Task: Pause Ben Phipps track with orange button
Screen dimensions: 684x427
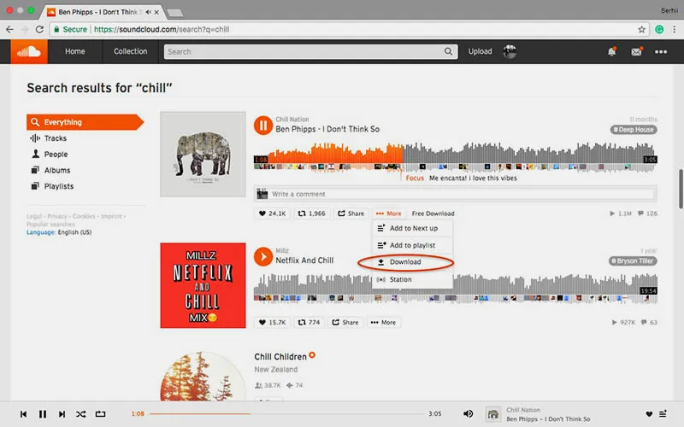Action: (263, 126)
